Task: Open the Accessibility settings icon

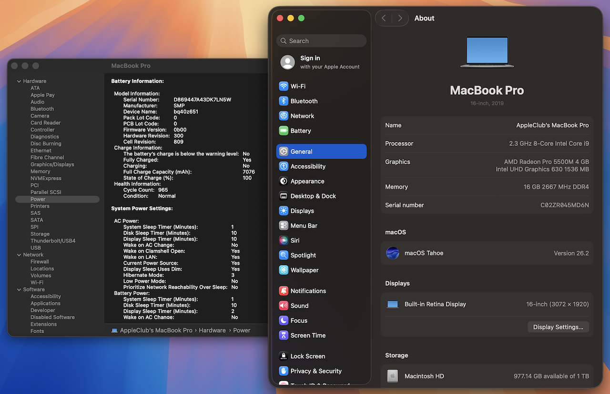Action: point(284,167)
